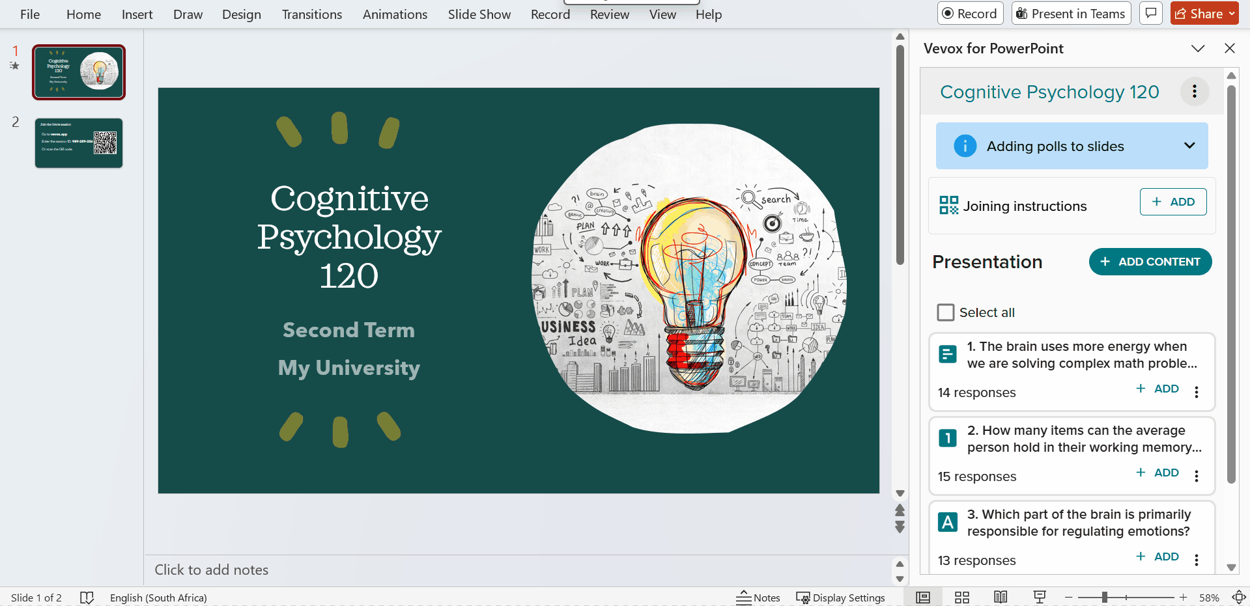
Task: Click into the notes field
Action: pyautogui.click(x=518, y=570)
